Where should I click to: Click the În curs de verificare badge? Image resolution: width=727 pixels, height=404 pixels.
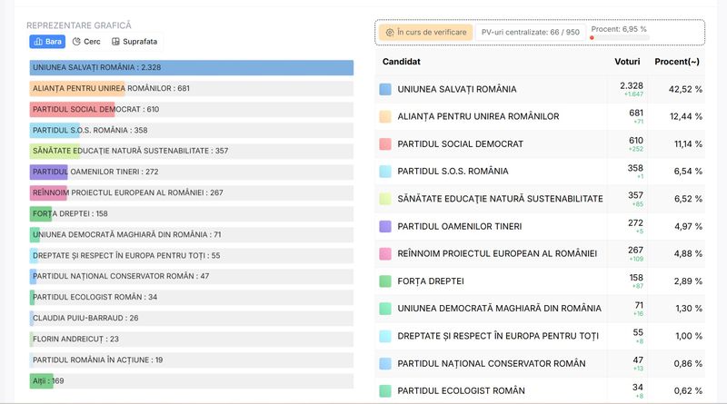pos(426,33)
